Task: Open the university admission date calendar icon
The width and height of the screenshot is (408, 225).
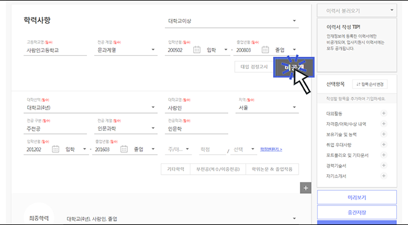Action: click(56, 149)
